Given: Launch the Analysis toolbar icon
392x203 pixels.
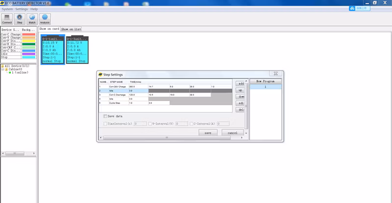Looking at the screenshot, I should [x=45, y=19].
